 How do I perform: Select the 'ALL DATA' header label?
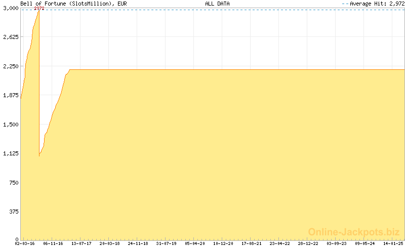tap(217, 4)
